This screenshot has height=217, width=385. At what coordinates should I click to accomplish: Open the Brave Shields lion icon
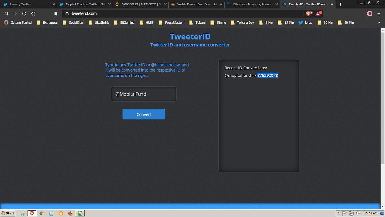[309, 13]
